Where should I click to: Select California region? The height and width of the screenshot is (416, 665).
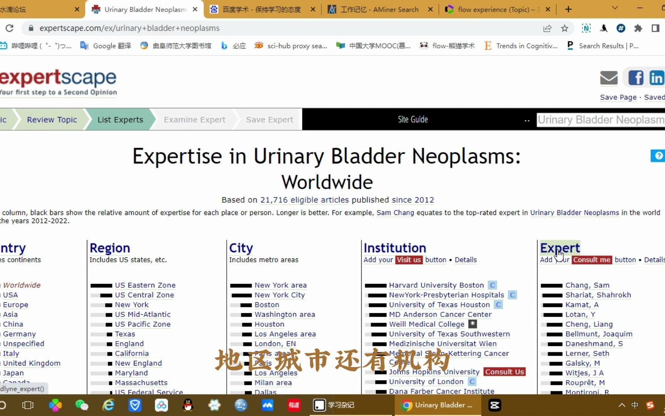(132, 353)
